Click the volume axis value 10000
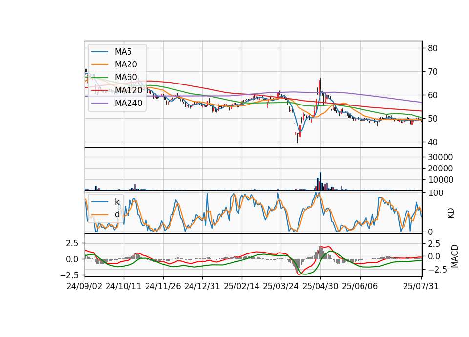The height and width of the screenshot is (337, 469). [440, 180]
